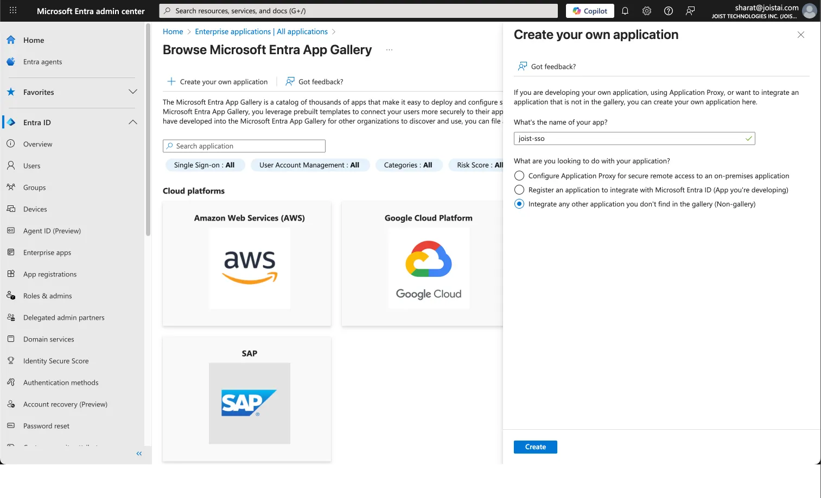Click the Identity Secure Score trophy icon
The image size is (821, 498).
pos(11,360)
